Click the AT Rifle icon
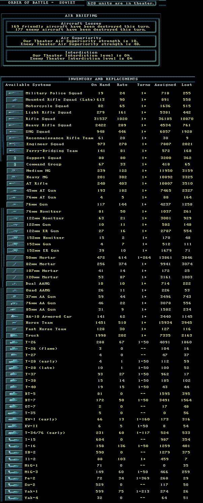The image size is (203, 503). point(15,184)
